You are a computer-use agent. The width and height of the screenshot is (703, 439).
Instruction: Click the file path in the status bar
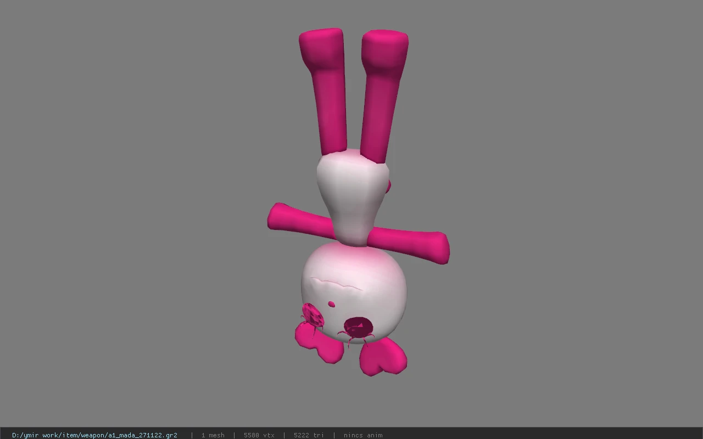[94, 435]
